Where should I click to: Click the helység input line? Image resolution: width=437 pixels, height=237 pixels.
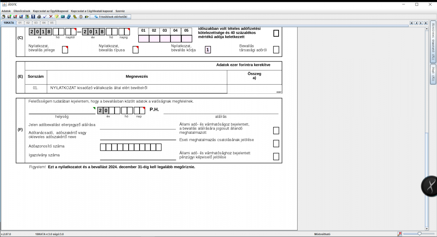[x=62, y=110]
